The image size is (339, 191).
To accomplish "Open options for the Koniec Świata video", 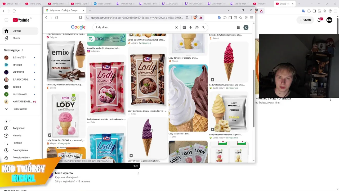I will (x=330, y=99).
